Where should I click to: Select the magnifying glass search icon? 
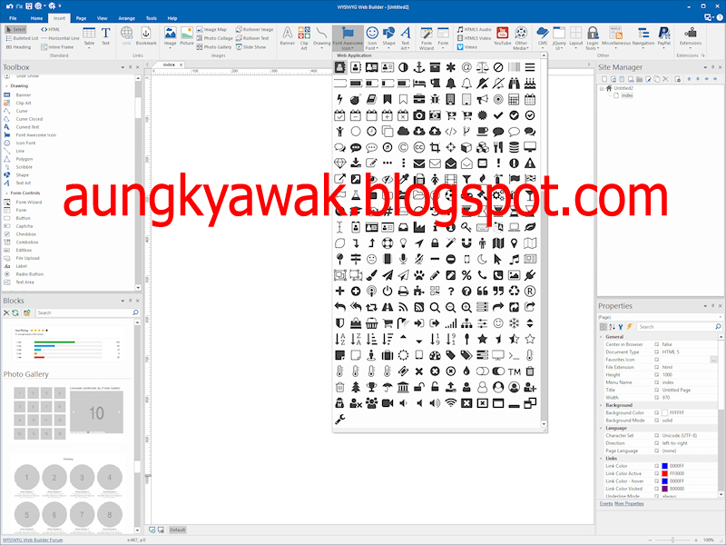pos(435,307)
